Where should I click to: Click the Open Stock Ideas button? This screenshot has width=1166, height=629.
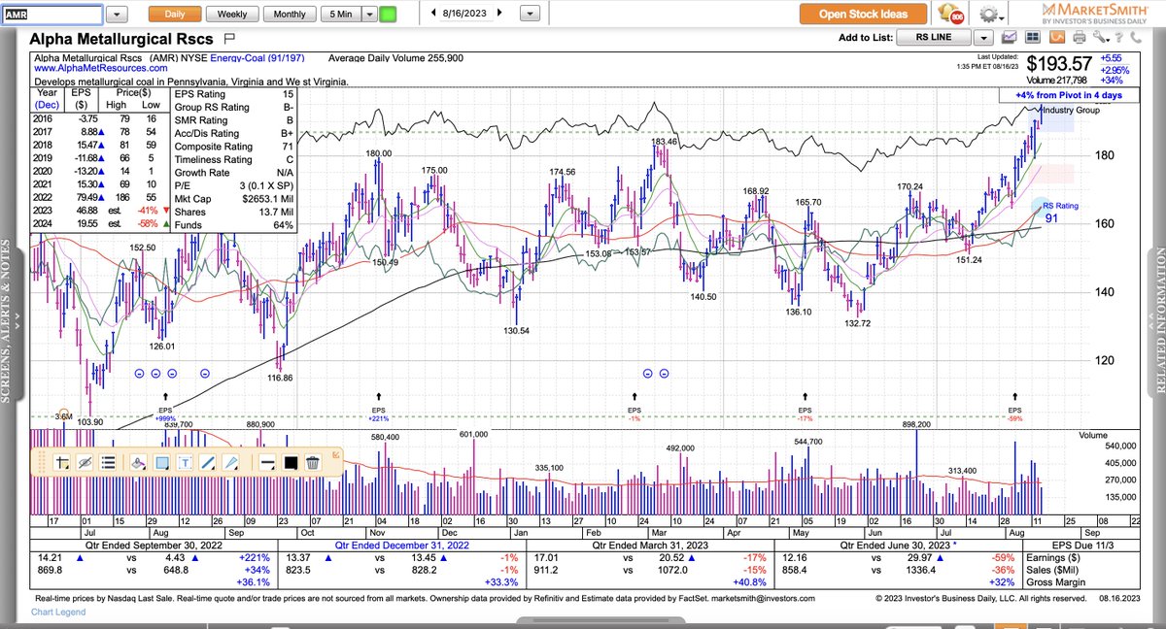[863, 14]
